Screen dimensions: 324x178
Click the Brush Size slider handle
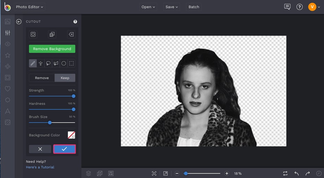point(50,122)
